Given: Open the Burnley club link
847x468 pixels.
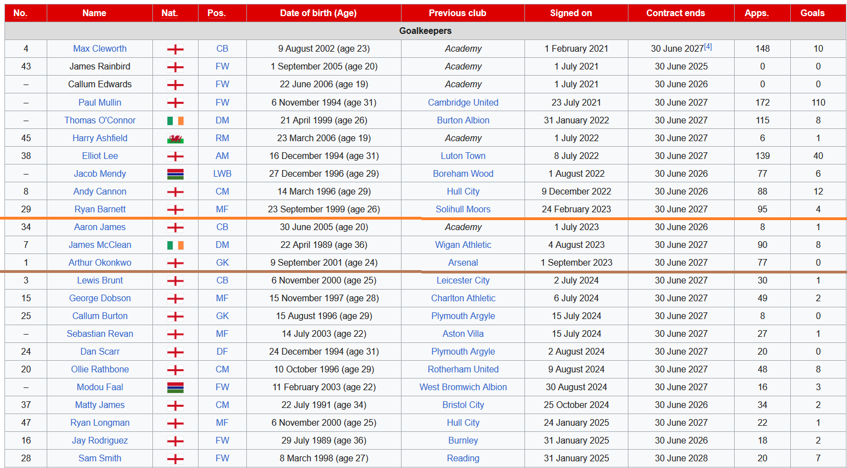Looking at the screenshot, I should 463,440.
